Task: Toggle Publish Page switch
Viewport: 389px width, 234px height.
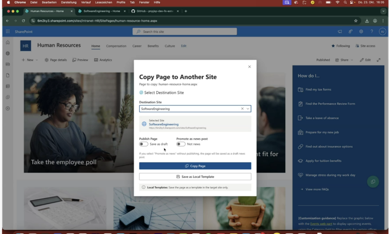Action: 144,144
